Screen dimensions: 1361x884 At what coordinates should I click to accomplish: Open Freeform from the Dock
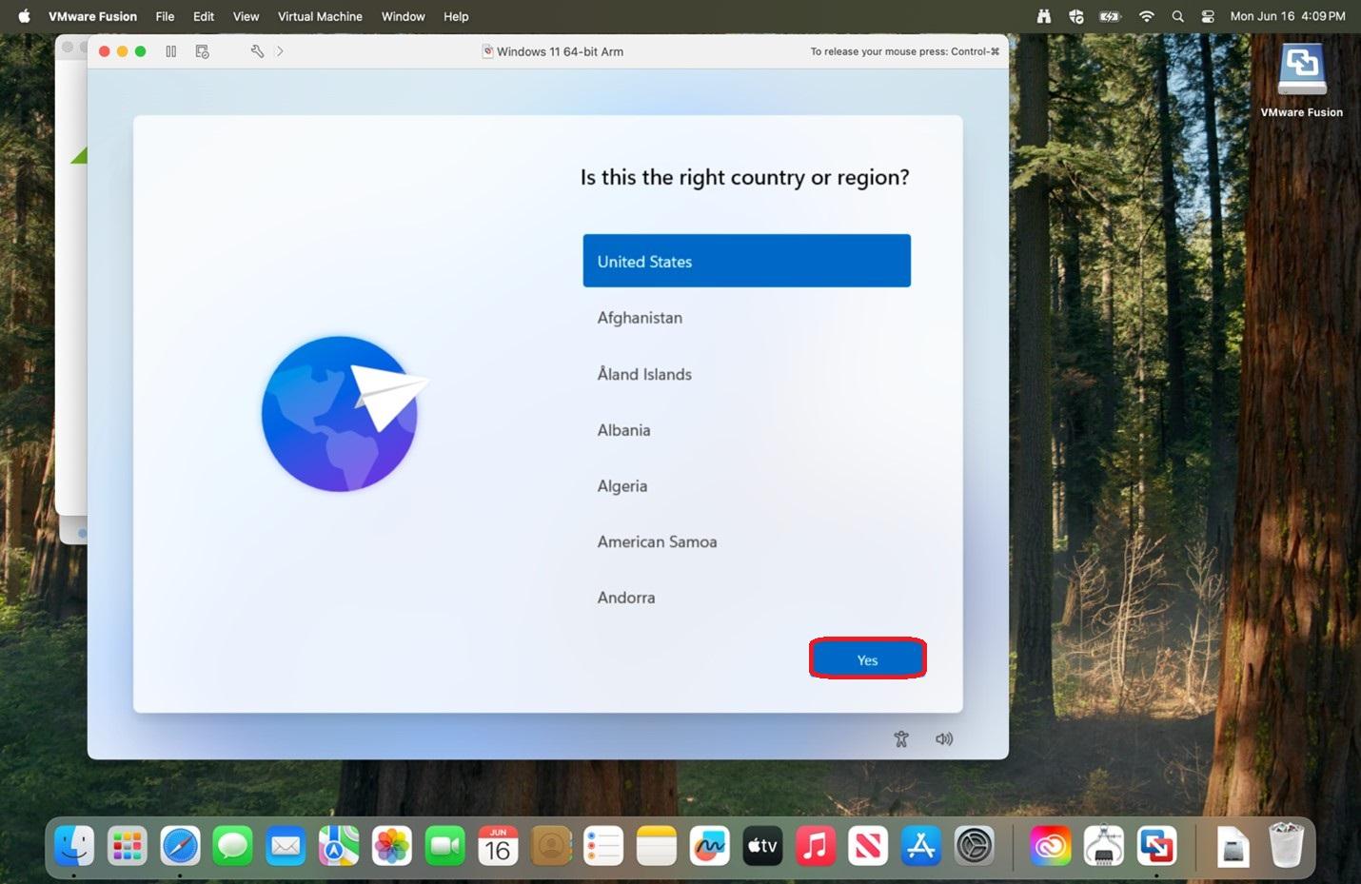(709, 845)
